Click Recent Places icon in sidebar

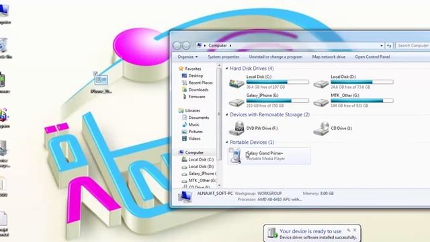click(x=184, y=83)
